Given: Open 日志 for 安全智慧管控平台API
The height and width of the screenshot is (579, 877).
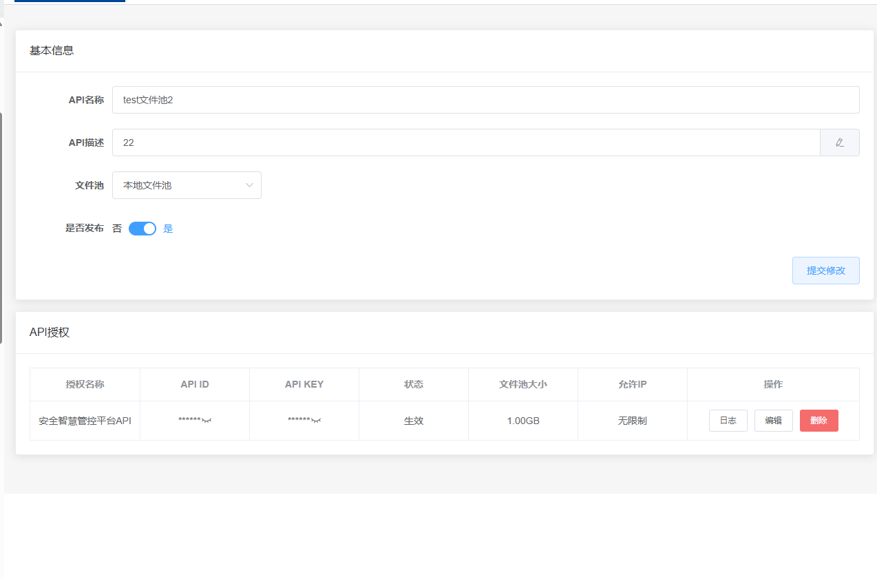Looking at the screenshot, I should pos(728,421).
